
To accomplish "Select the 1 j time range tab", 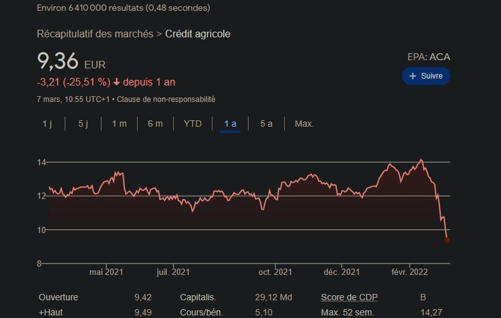I will (48, 124).
